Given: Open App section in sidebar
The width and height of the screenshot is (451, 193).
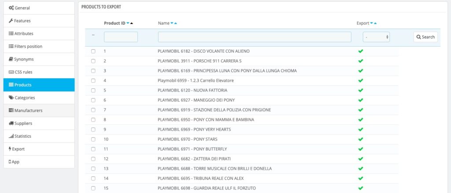Looking at the screenshot, I should pyautogui.click(x=39, y=162).
